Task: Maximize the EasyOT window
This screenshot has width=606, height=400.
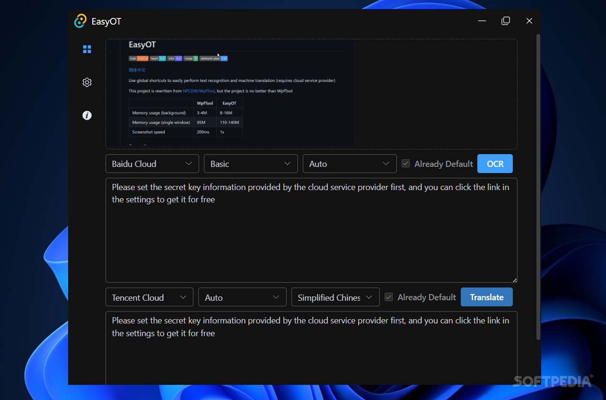Action: [506, 21]
